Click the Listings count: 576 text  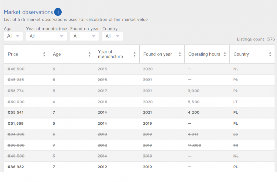tap(256, 39)
